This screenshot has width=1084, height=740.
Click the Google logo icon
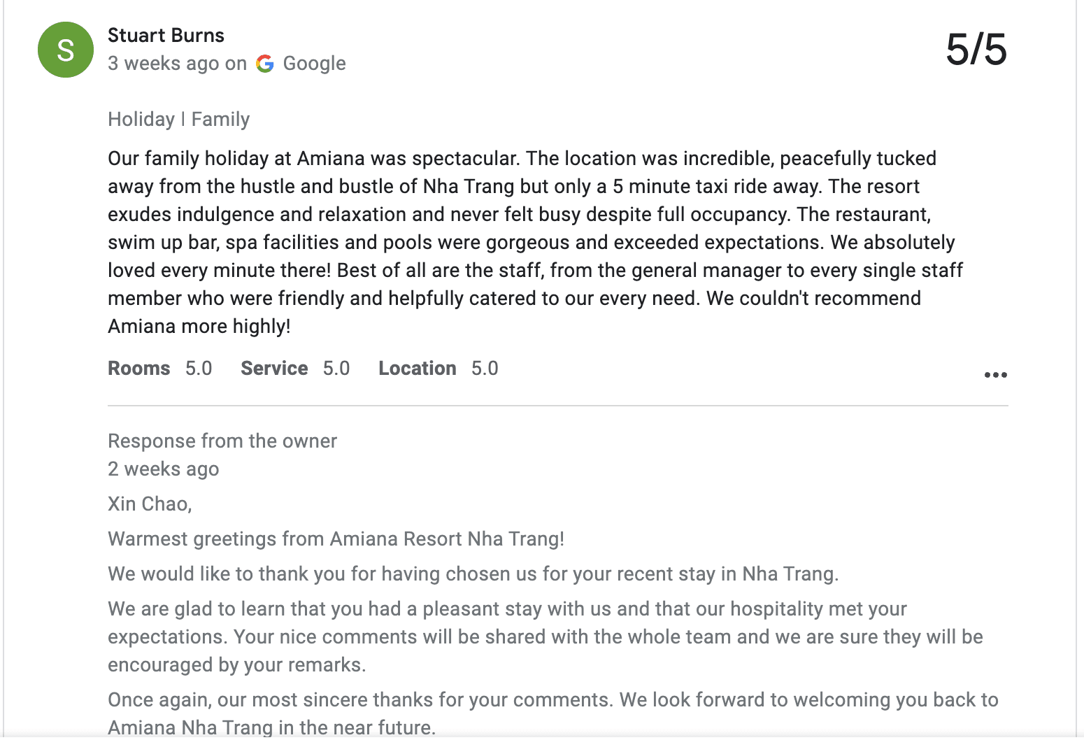point(265,63)
